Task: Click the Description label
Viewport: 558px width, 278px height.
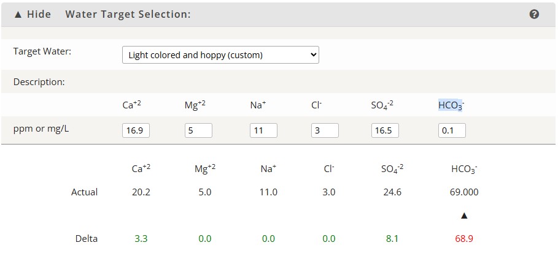Action: (39, 82)
